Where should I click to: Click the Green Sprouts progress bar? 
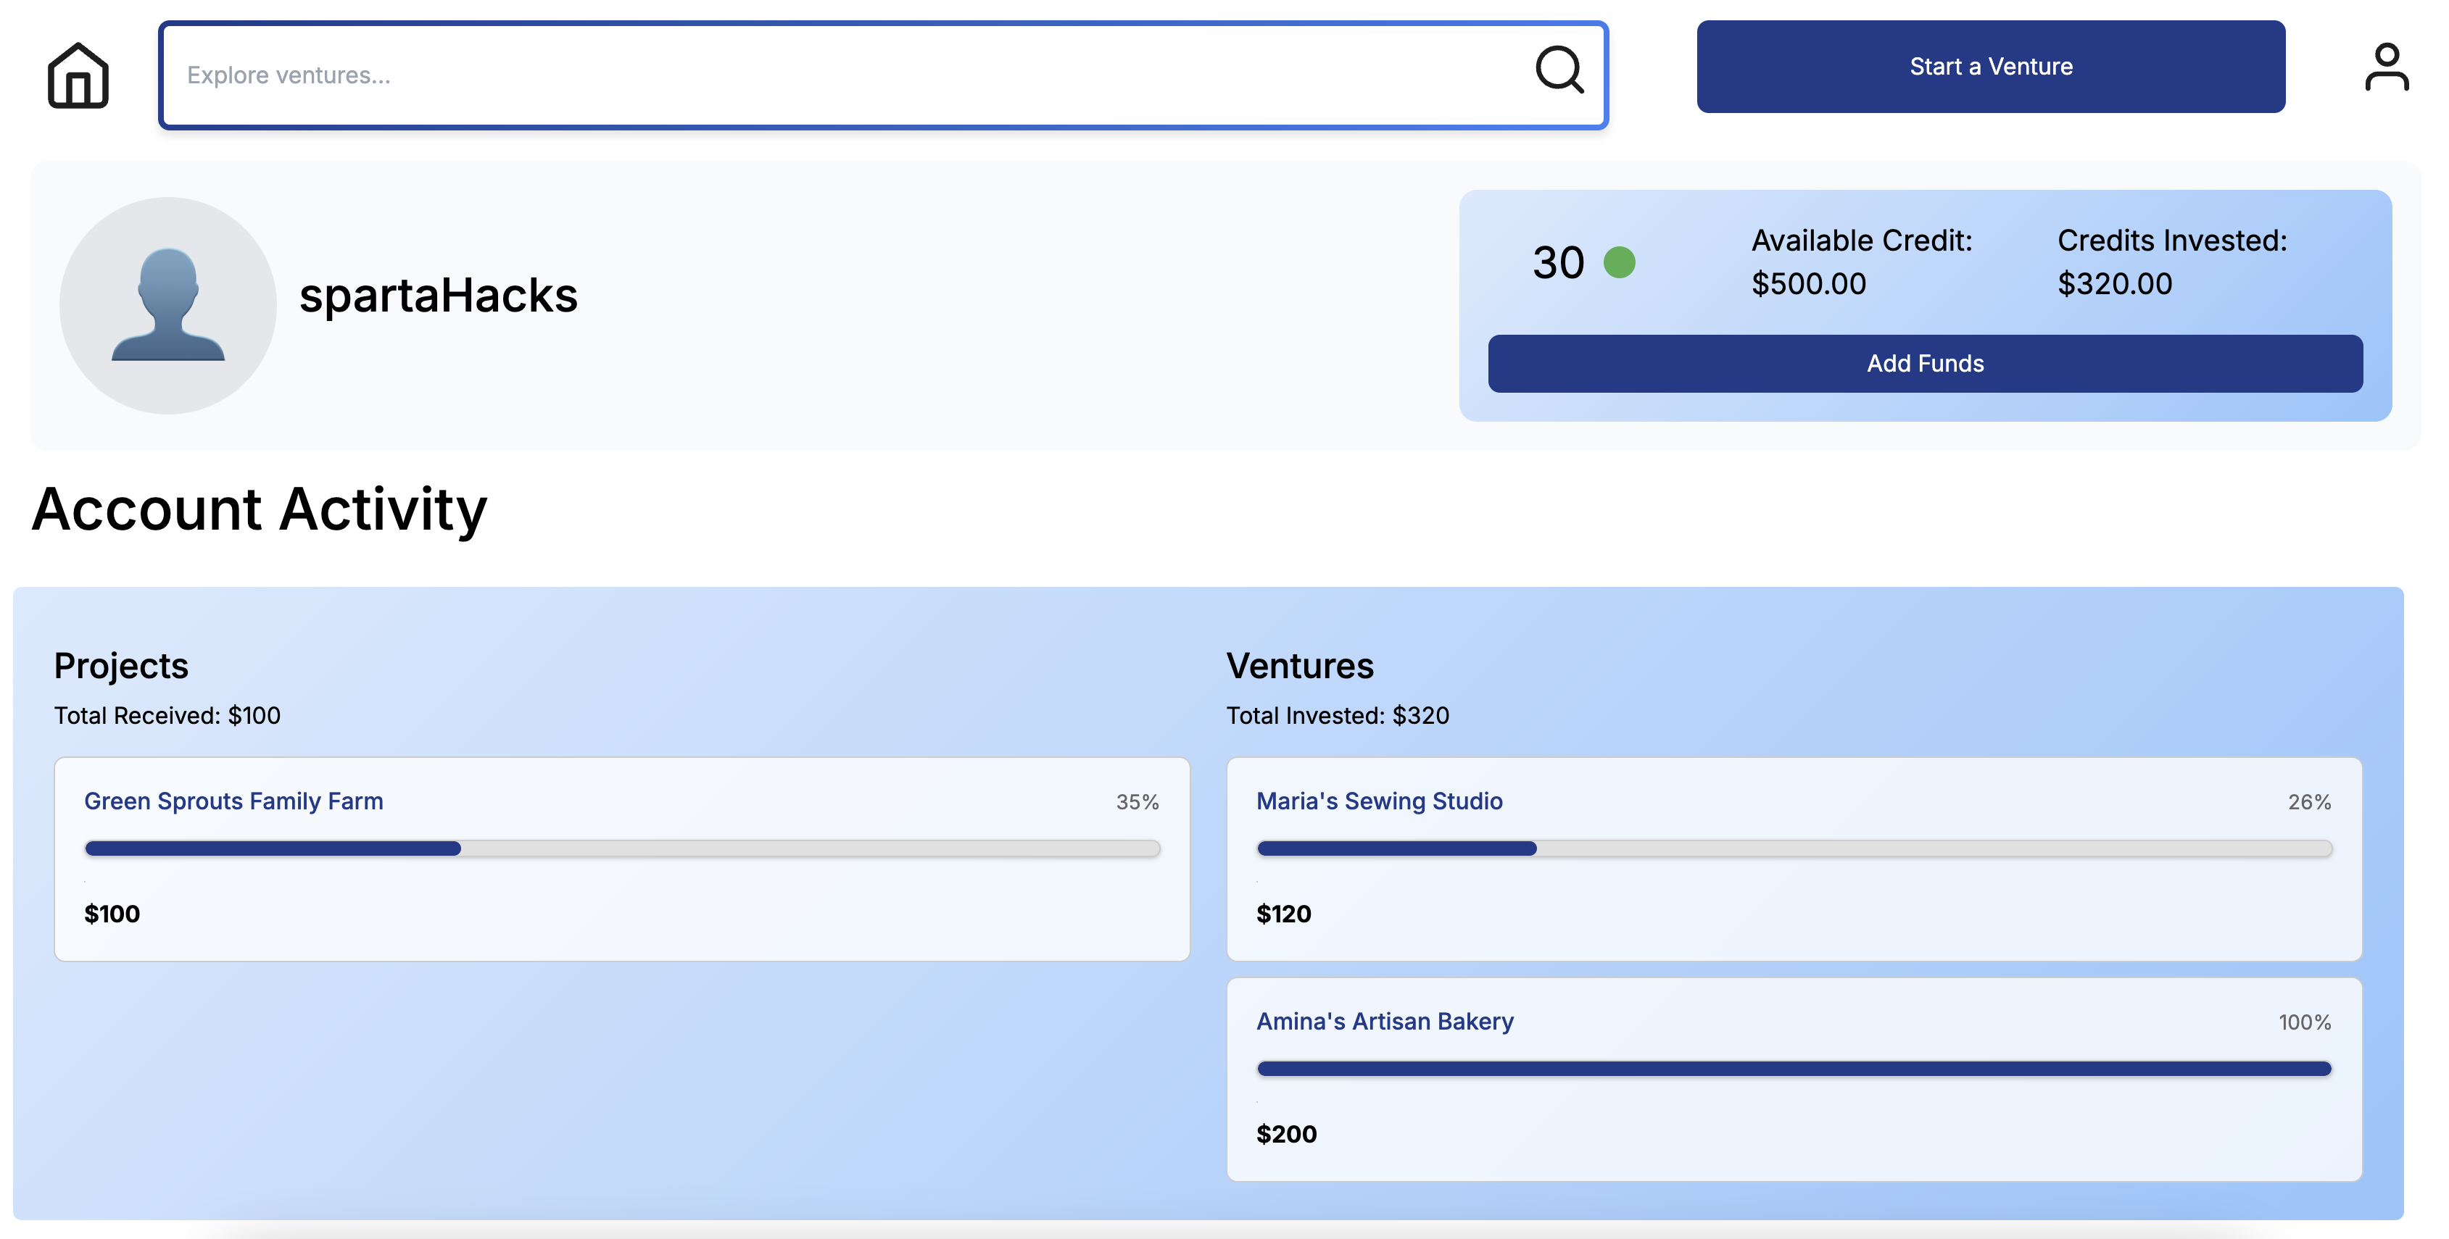tap(622, 848)
